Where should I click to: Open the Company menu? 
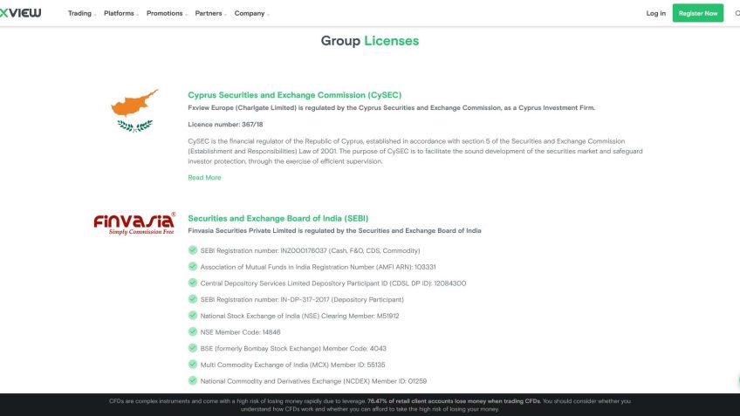point(251,13)
